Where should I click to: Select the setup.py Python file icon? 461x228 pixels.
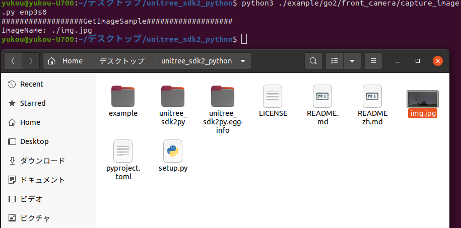(x=173, y=151)
